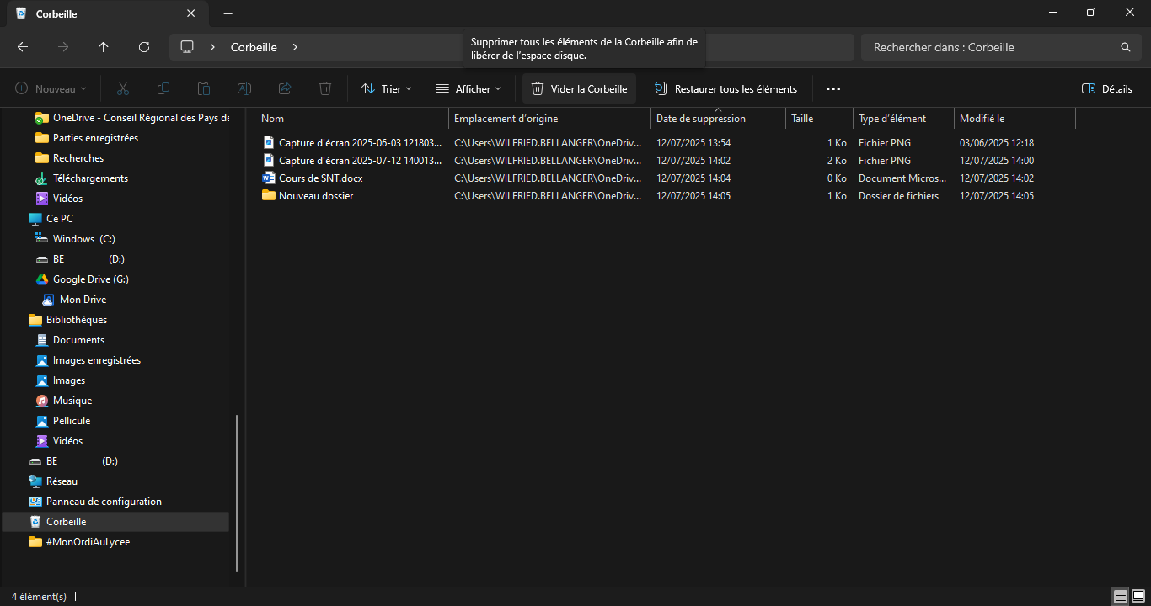The image size is (1151, 606).
Task: Select the Nouveau dossier folder
Action: (315, 196)
